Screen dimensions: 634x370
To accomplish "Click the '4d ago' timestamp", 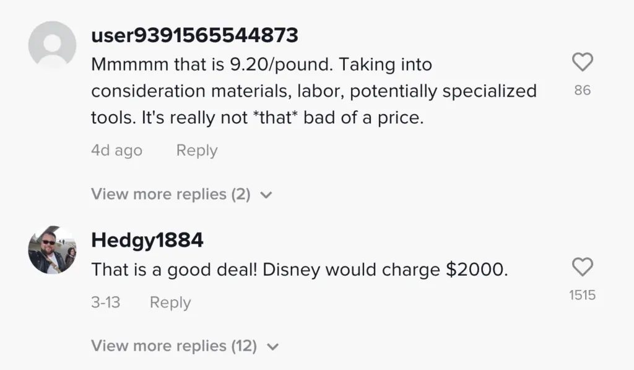I will pyautogui.click(x=116, y=151).
